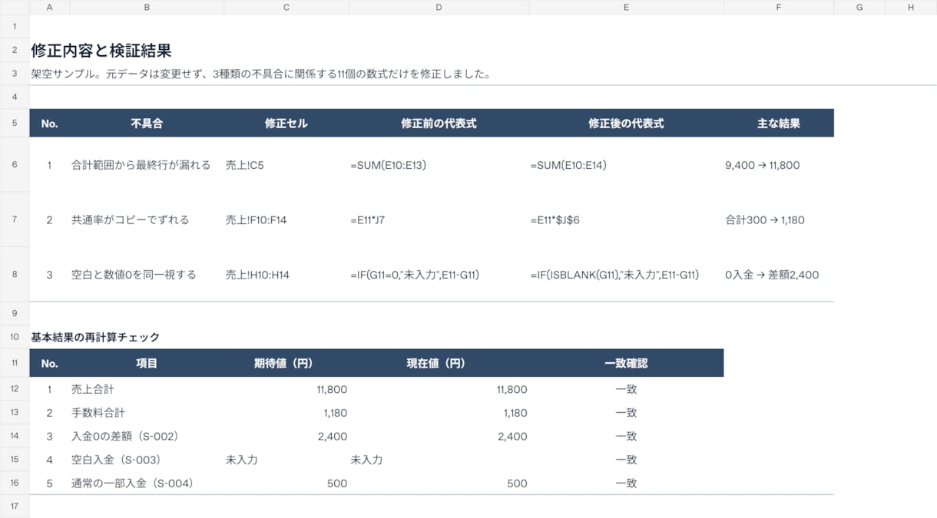The width and height of the screenshot is (937, 518).
Task: Select cell 入金0の差額（S-002）
Action: point(147,436)
